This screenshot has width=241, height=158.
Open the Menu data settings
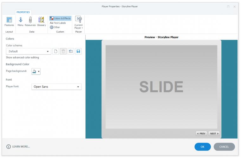pyautogui.click(x=20, y=21)
